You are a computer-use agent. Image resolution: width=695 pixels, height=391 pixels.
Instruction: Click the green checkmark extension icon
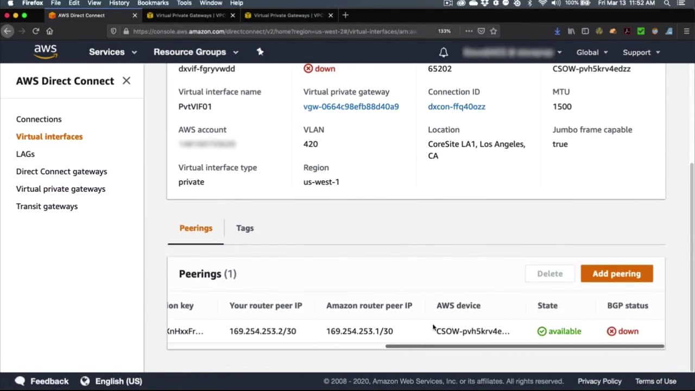[641, 31]
